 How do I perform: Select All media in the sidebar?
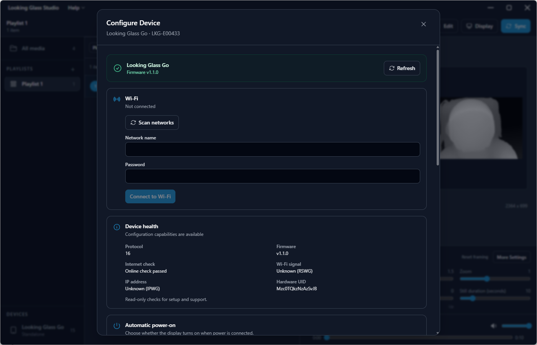pyautogui.click(x=42, y=48)
